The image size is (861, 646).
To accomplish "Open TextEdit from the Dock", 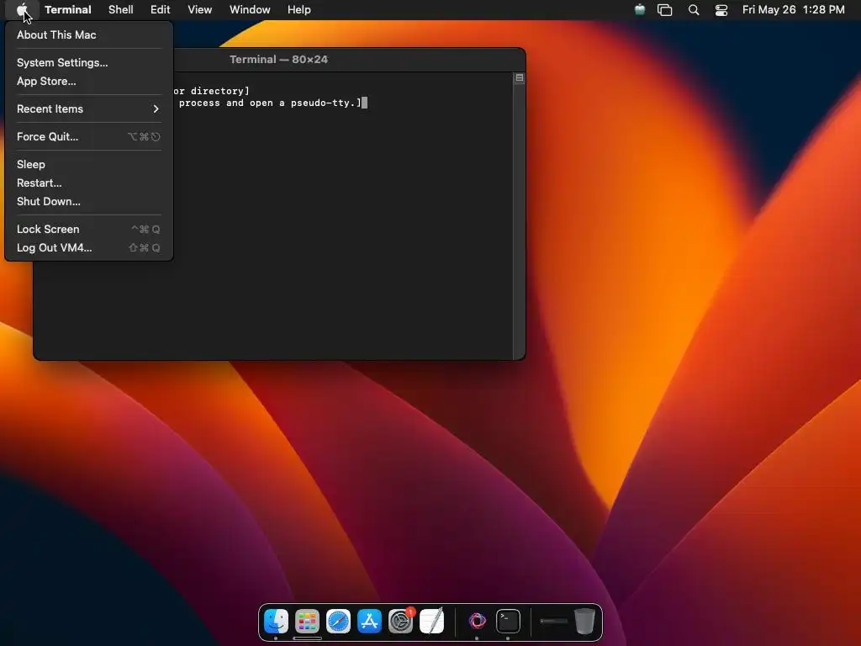I will coord(432,622).
